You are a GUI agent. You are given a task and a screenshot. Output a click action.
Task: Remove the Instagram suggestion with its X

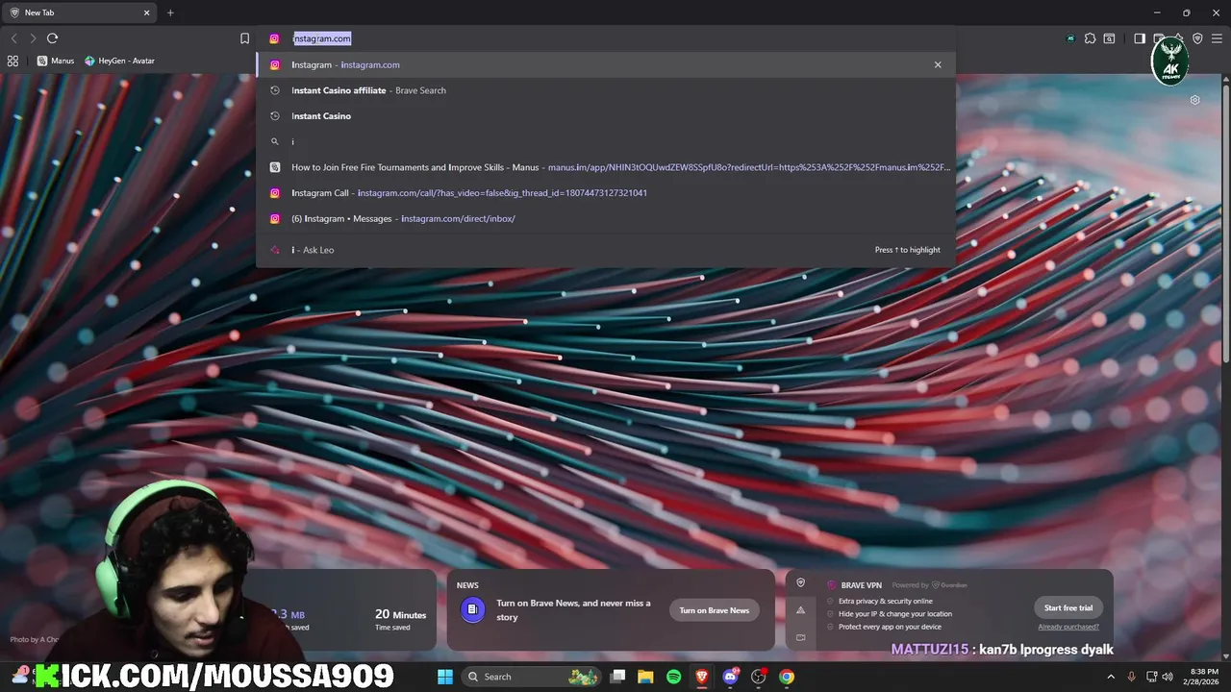938,64
